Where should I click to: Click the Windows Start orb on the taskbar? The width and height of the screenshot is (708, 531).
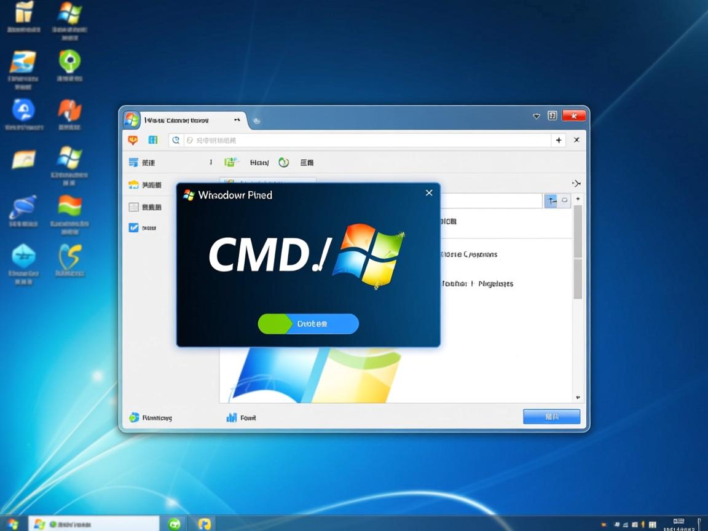12,524
